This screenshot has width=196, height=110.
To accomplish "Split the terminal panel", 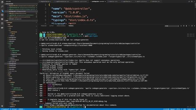I will point(184,26).
